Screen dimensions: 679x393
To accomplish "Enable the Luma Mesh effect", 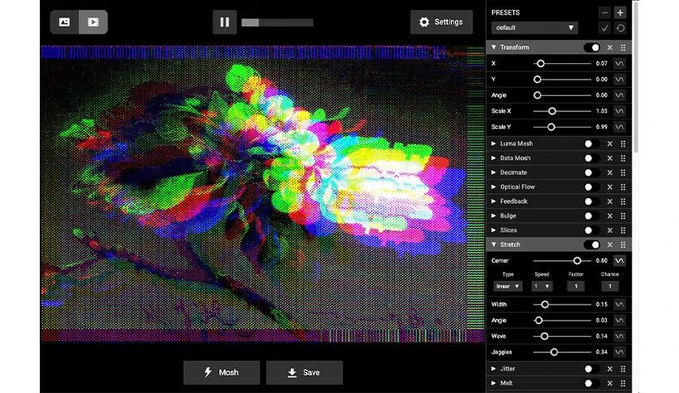I will 591,144.
